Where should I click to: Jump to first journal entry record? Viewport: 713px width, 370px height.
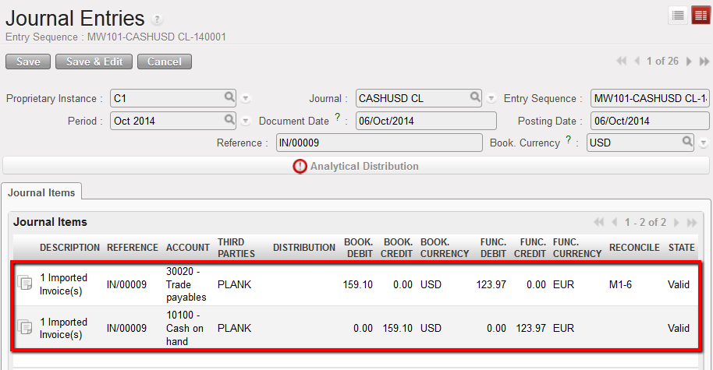[x=622, y=61]
